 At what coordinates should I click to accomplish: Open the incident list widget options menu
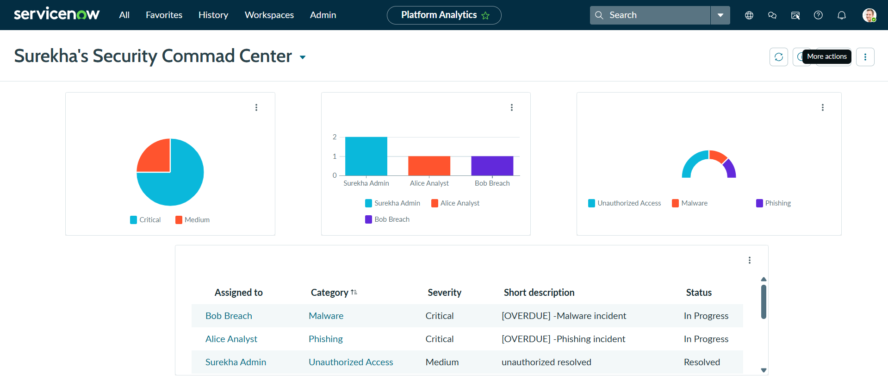(x=749, y=260)
